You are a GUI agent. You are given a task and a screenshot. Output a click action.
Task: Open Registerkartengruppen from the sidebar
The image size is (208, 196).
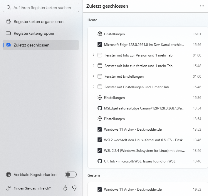click(x=34, y=33)
